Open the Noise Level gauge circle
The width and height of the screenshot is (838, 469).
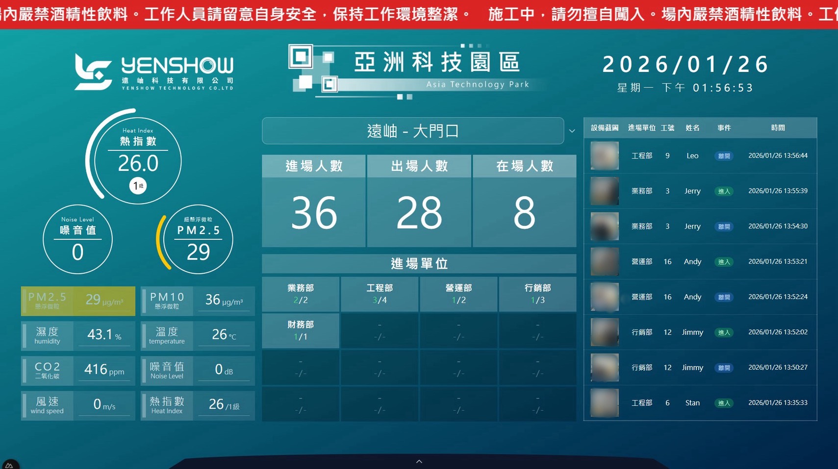77,239
